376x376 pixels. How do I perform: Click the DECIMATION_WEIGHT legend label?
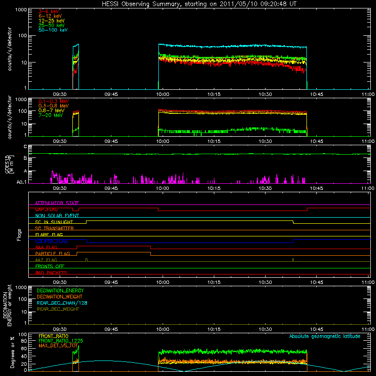click(x=60, y=297)
